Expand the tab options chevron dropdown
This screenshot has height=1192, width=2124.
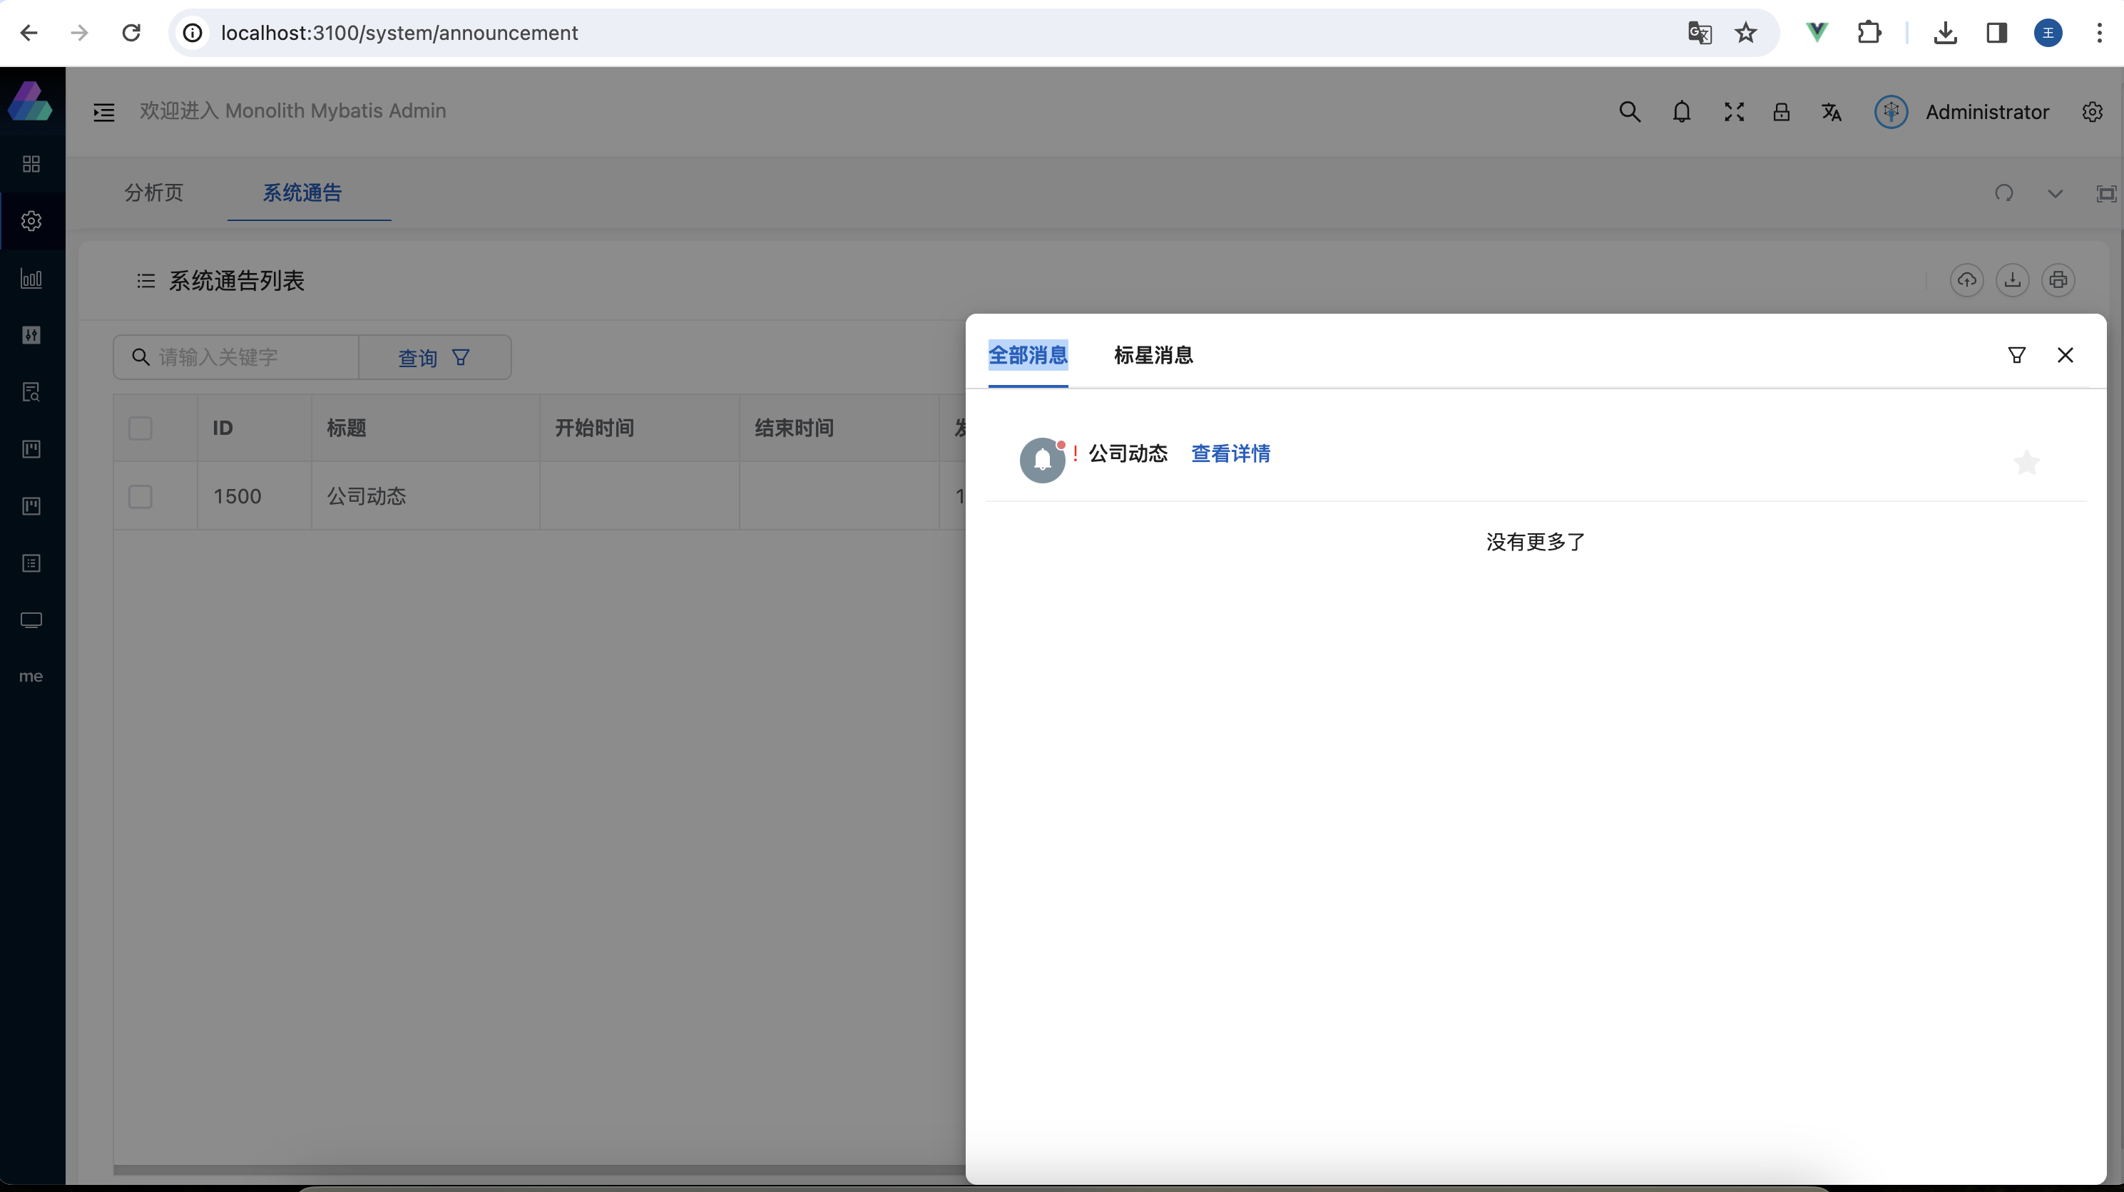[x=2055, y=194]
